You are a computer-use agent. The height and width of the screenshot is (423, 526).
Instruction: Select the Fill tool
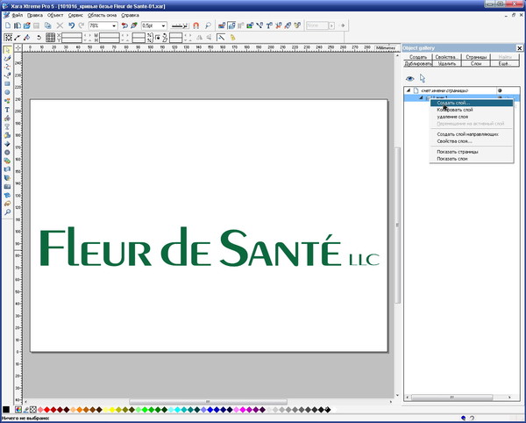[x=7, y=118]
